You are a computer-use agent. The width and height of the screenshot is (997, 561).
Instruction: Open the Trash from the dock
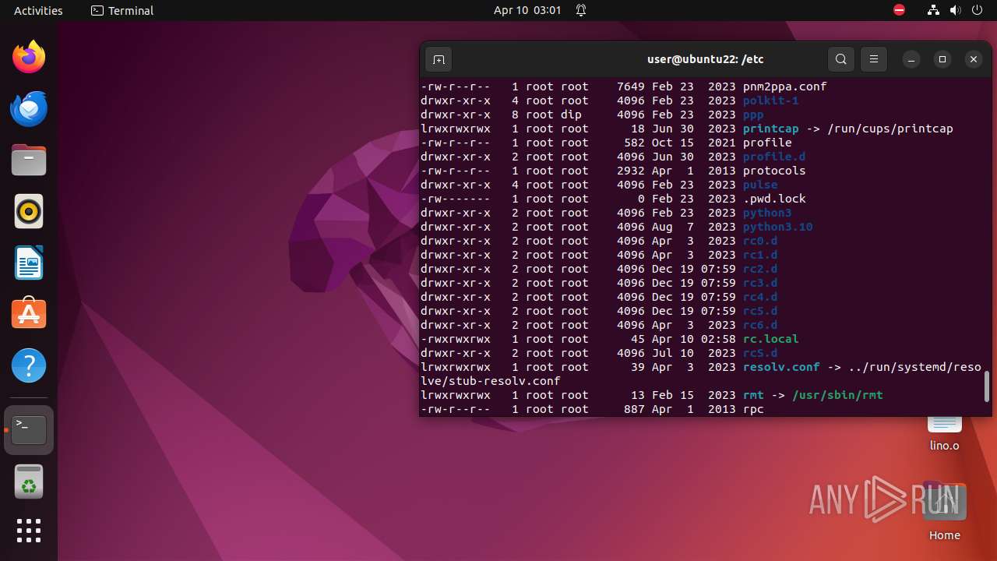pos(29,482)
